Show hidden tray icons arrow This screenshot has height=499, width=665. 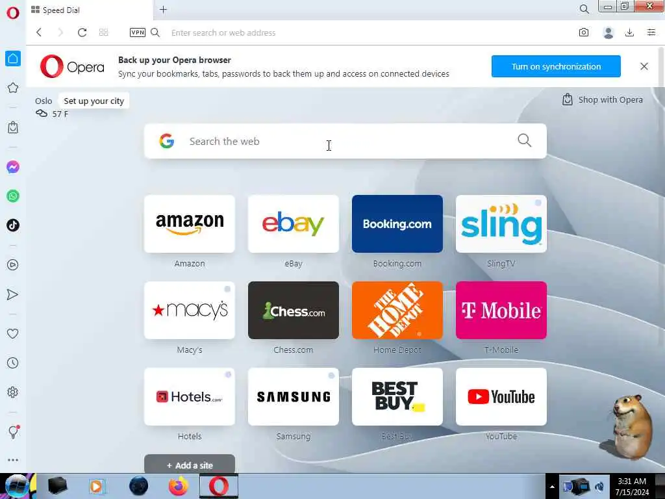coord(552,487)
